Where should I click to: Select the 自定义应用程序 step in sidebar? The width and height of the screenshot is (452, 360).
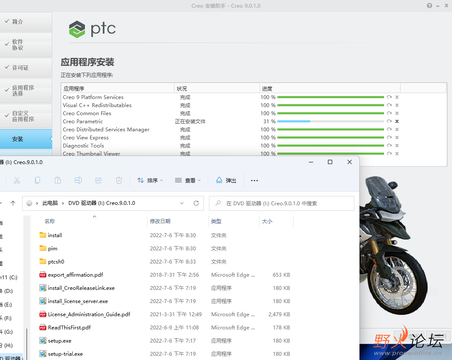coord(26,116)
